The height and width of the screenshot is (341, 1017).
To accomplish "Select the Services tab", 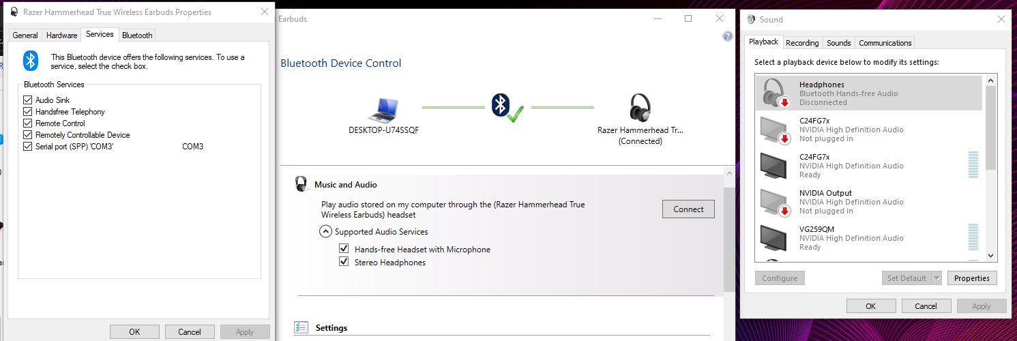I will (100, 34).
